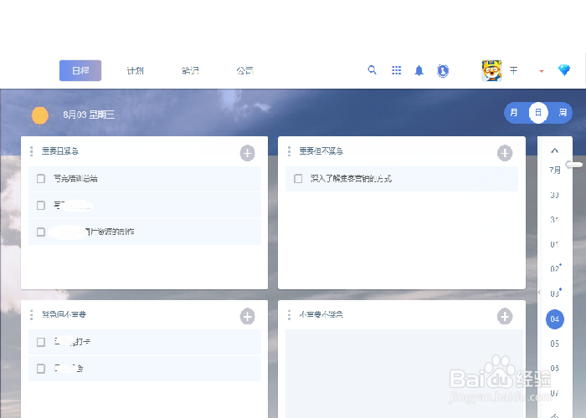Open the 写完培训总结 task text

point(75,179)
